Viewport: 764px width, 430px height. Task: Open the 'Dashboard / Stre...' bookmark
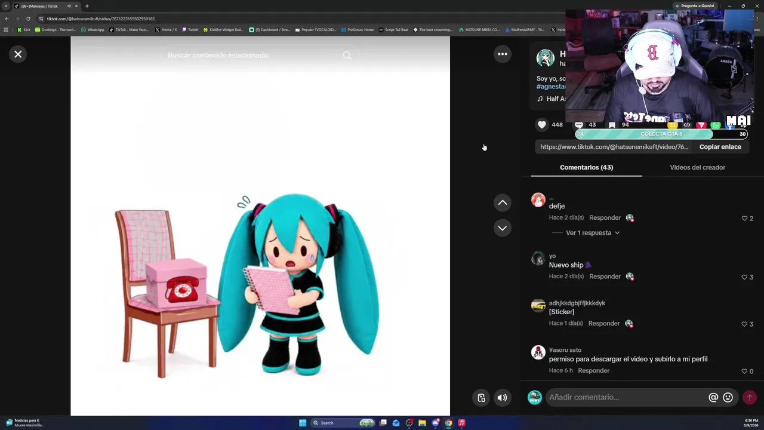(269, 30)
